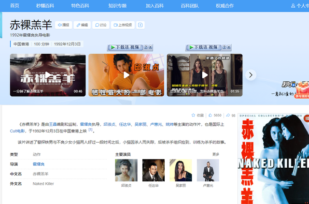Open the 邱淑贞 link in the summary
309x204 pixels.
pyautogui.click(x=110, y=124)
